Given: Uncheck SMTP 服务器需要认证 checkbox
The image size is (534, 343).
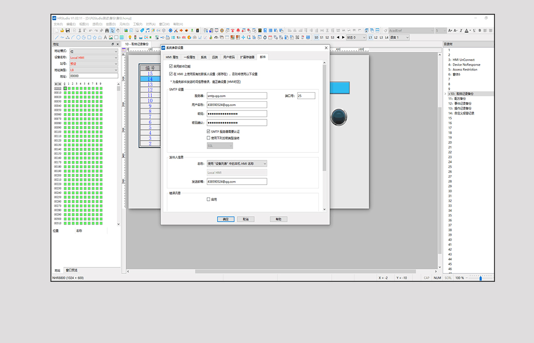Looking at the screenshot, I should 208,132.
